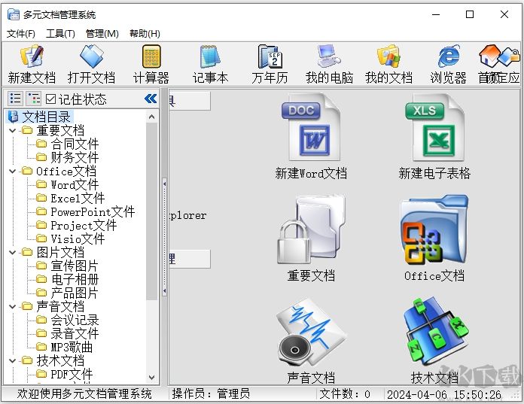Switch to list view icon in sidebar
Viewport: 524px width, 404px height.
(15, 99)
